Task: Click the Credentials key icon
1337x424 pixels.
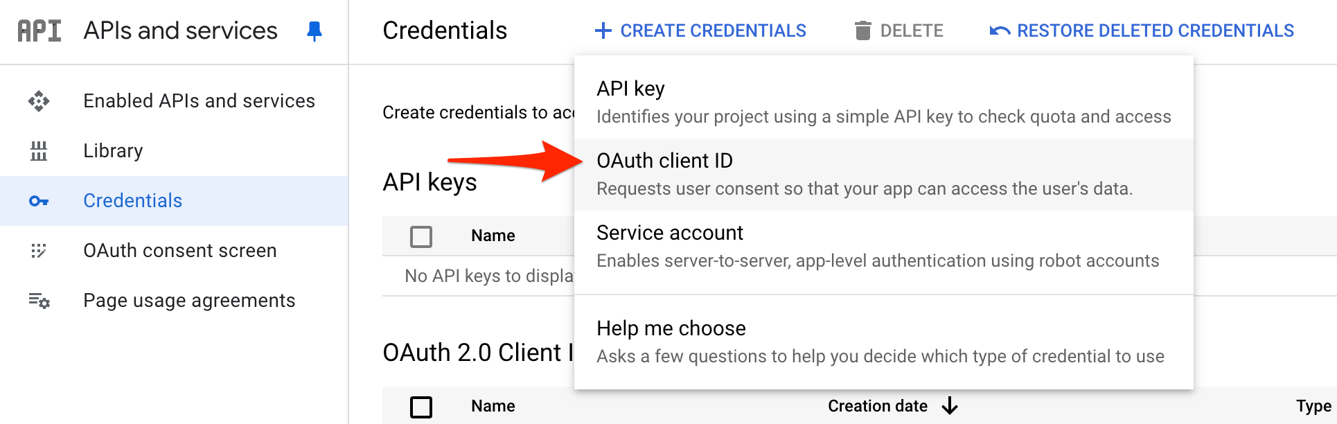Action: pyautogui.click(x=39, y=201)
